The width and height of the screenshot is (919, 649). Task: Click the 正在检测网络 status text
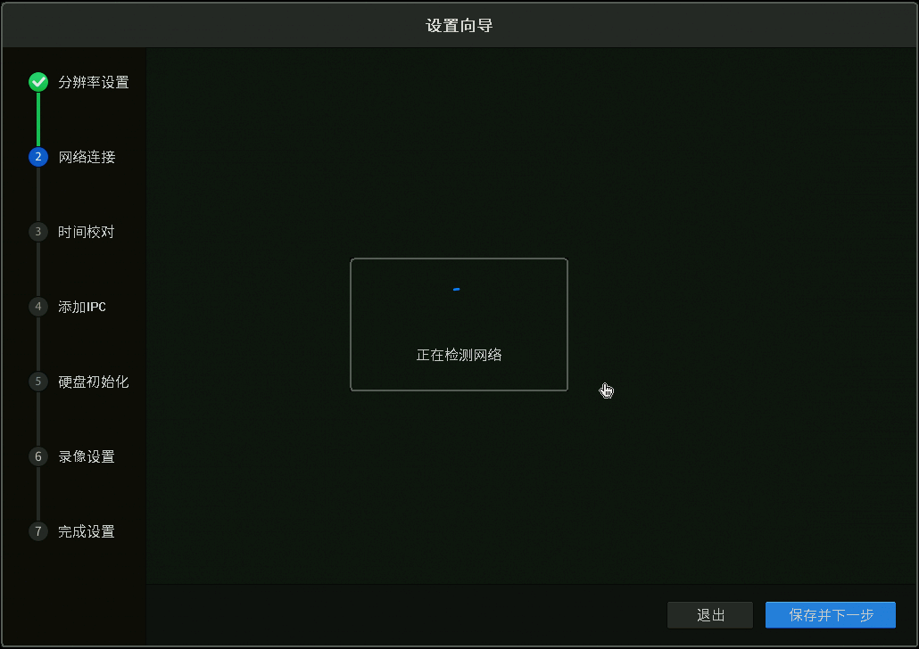point(459,355)
